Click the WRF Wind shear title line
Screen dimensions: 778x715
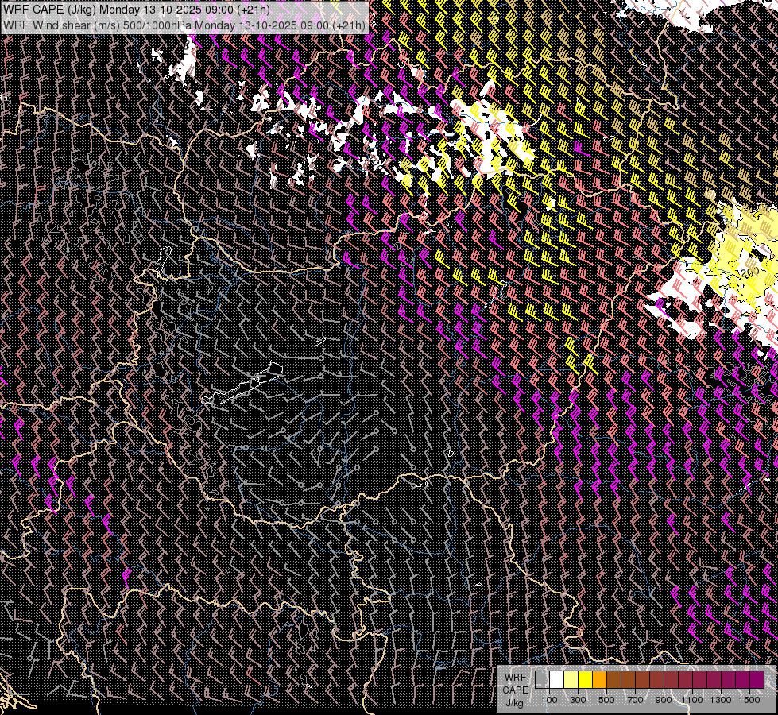[x=184, y=25]
